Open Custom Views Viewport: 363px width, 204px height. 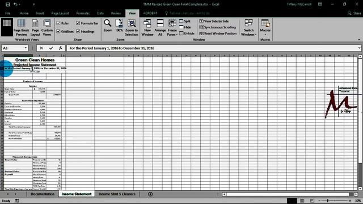[47, 28]
